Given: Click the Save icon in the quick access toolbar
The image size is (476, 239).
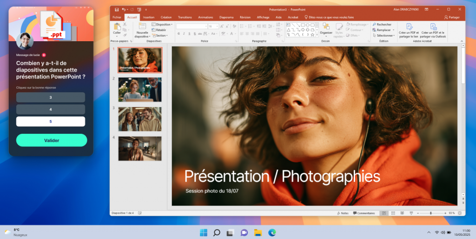Looking at the screenshot, I should pyautogui.click(x=115, y=9).
